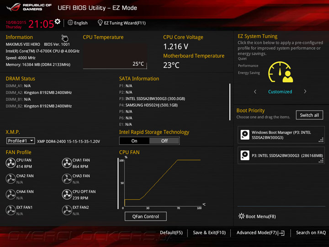Click the 239 RPM CPU OPT FAN value
The height and width of the screenshot is (247, 329).
(80, 198)
